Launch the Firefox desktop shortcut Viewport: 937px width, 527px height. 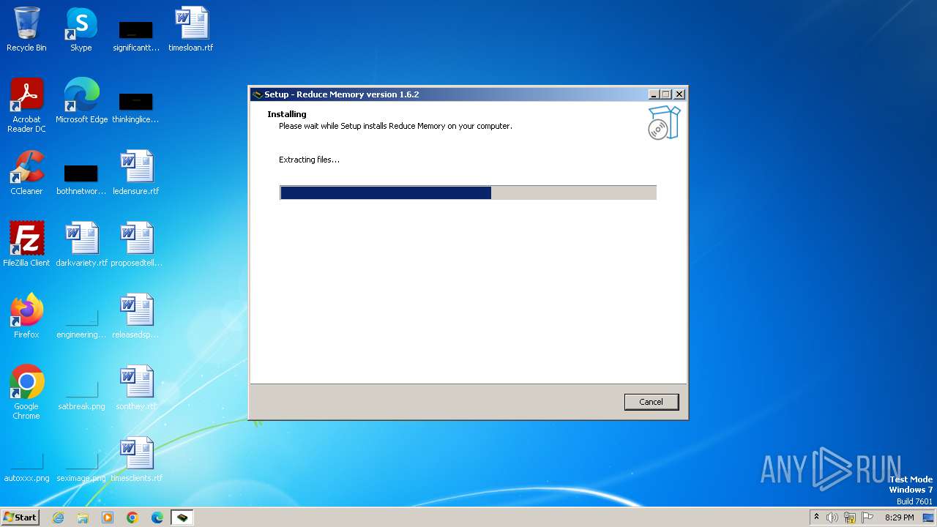point(26,316)
